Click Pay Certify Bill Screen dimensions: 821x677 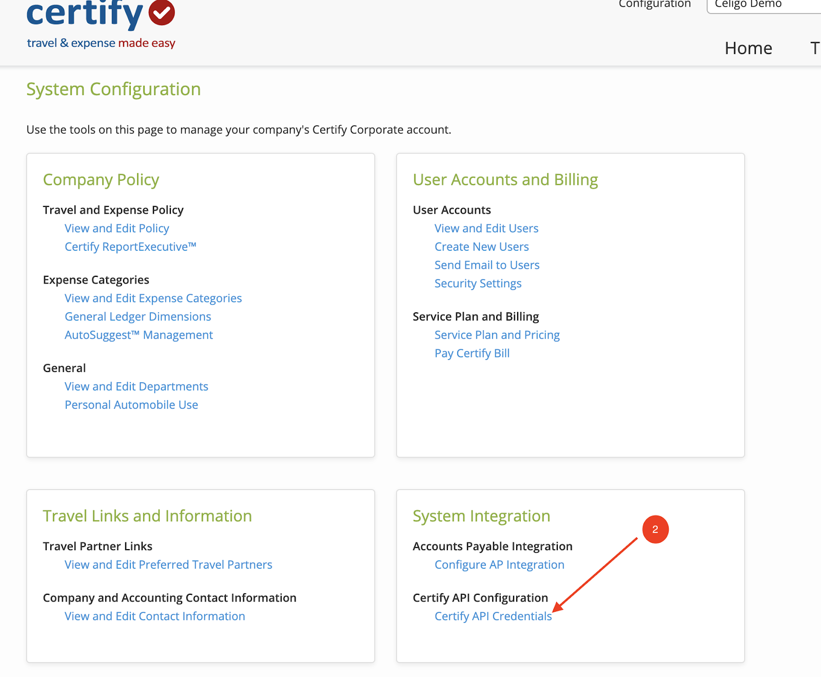tap(472, 354)
